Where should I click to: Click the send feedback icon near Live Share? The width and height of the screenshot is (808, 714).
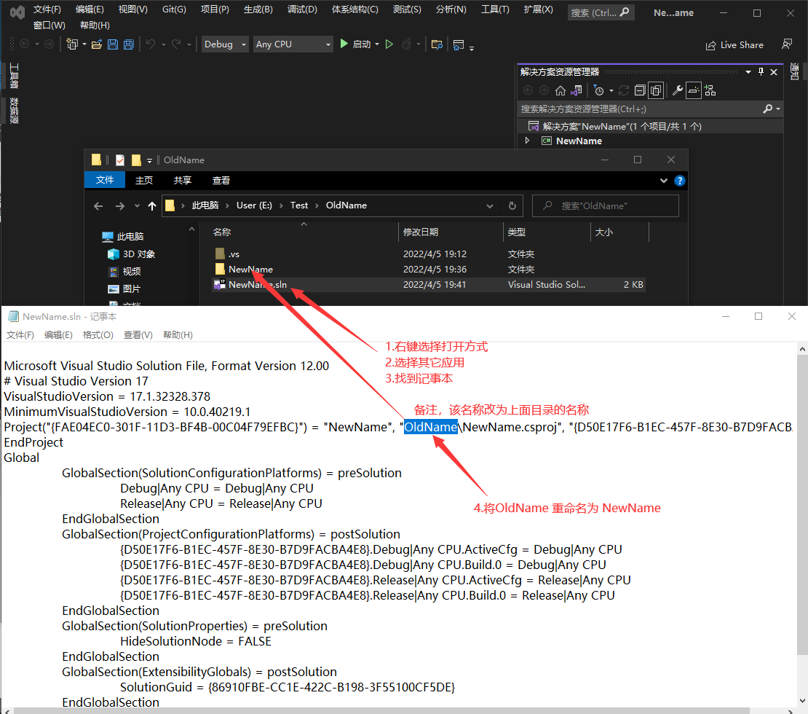click(787, 44)
